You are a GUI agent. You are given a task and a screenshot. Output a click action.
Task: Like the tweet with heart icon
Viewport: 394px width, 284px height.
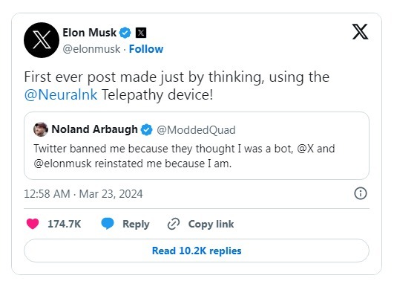coord(33,224)
